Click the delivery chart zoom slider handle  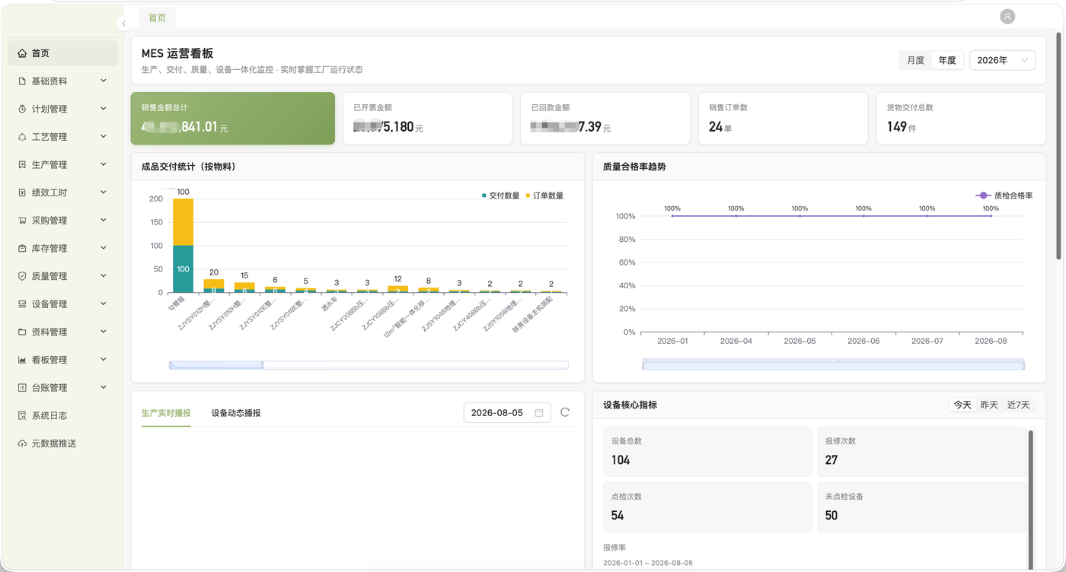[x=263, y=365]
